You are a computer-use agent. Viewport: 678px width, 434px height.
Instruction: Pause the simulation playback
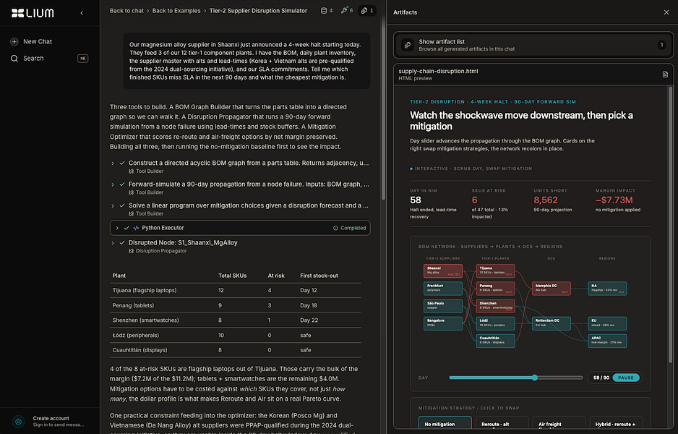626,378
